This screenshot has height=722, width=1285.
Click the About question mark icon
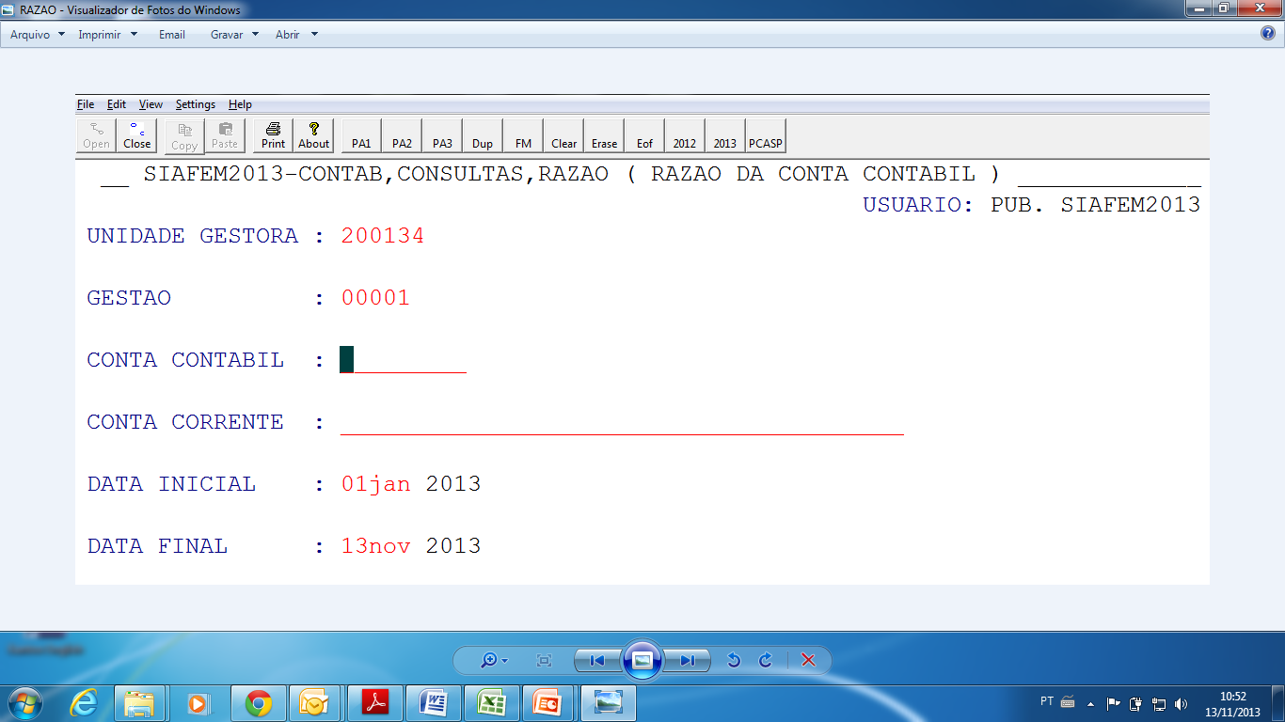[x=313, y=135]
